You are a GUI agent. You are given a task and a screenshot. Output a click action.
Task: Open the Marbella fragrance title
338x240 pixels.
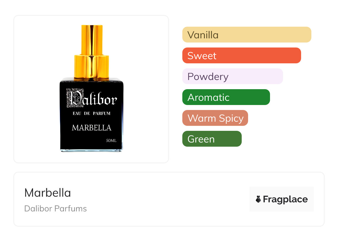click(x=48, y=193)
